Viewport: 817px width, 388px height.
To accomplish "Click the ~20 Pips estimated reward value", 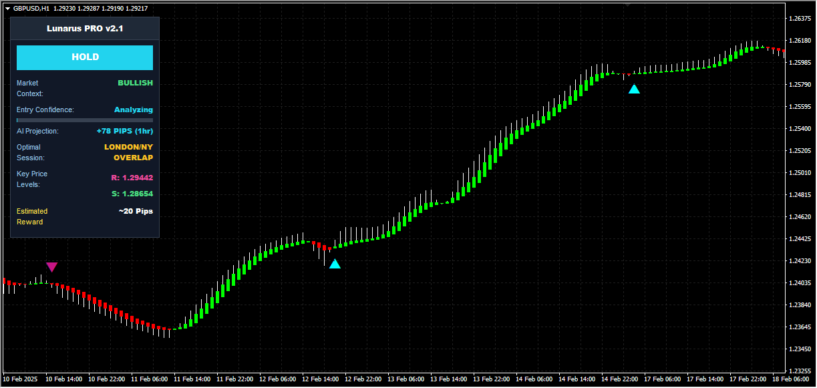I will 136,211.
